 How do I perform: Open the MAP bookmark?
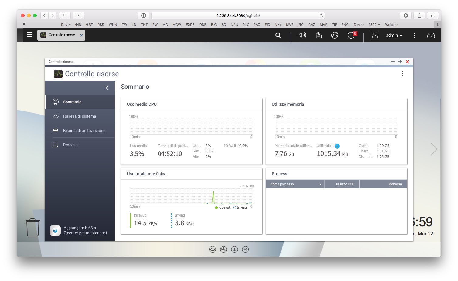click(x=323, y=25)
